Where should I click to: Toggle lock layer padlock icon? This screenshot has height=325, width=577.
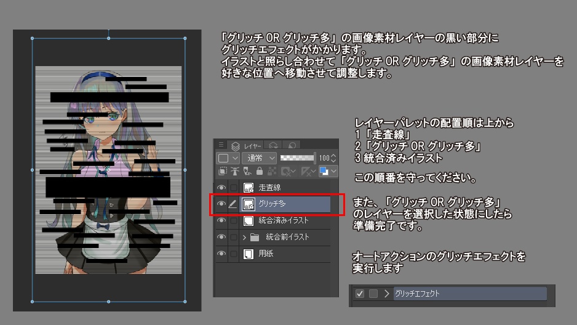(x=260, y=171)
